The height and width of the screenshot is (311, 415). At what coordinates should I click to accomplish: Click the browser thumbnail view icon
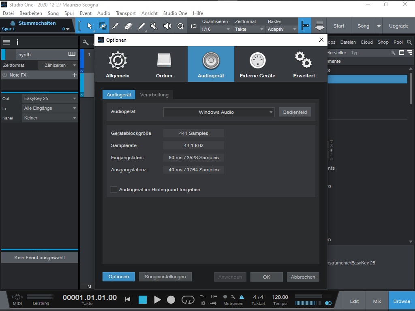402,53
